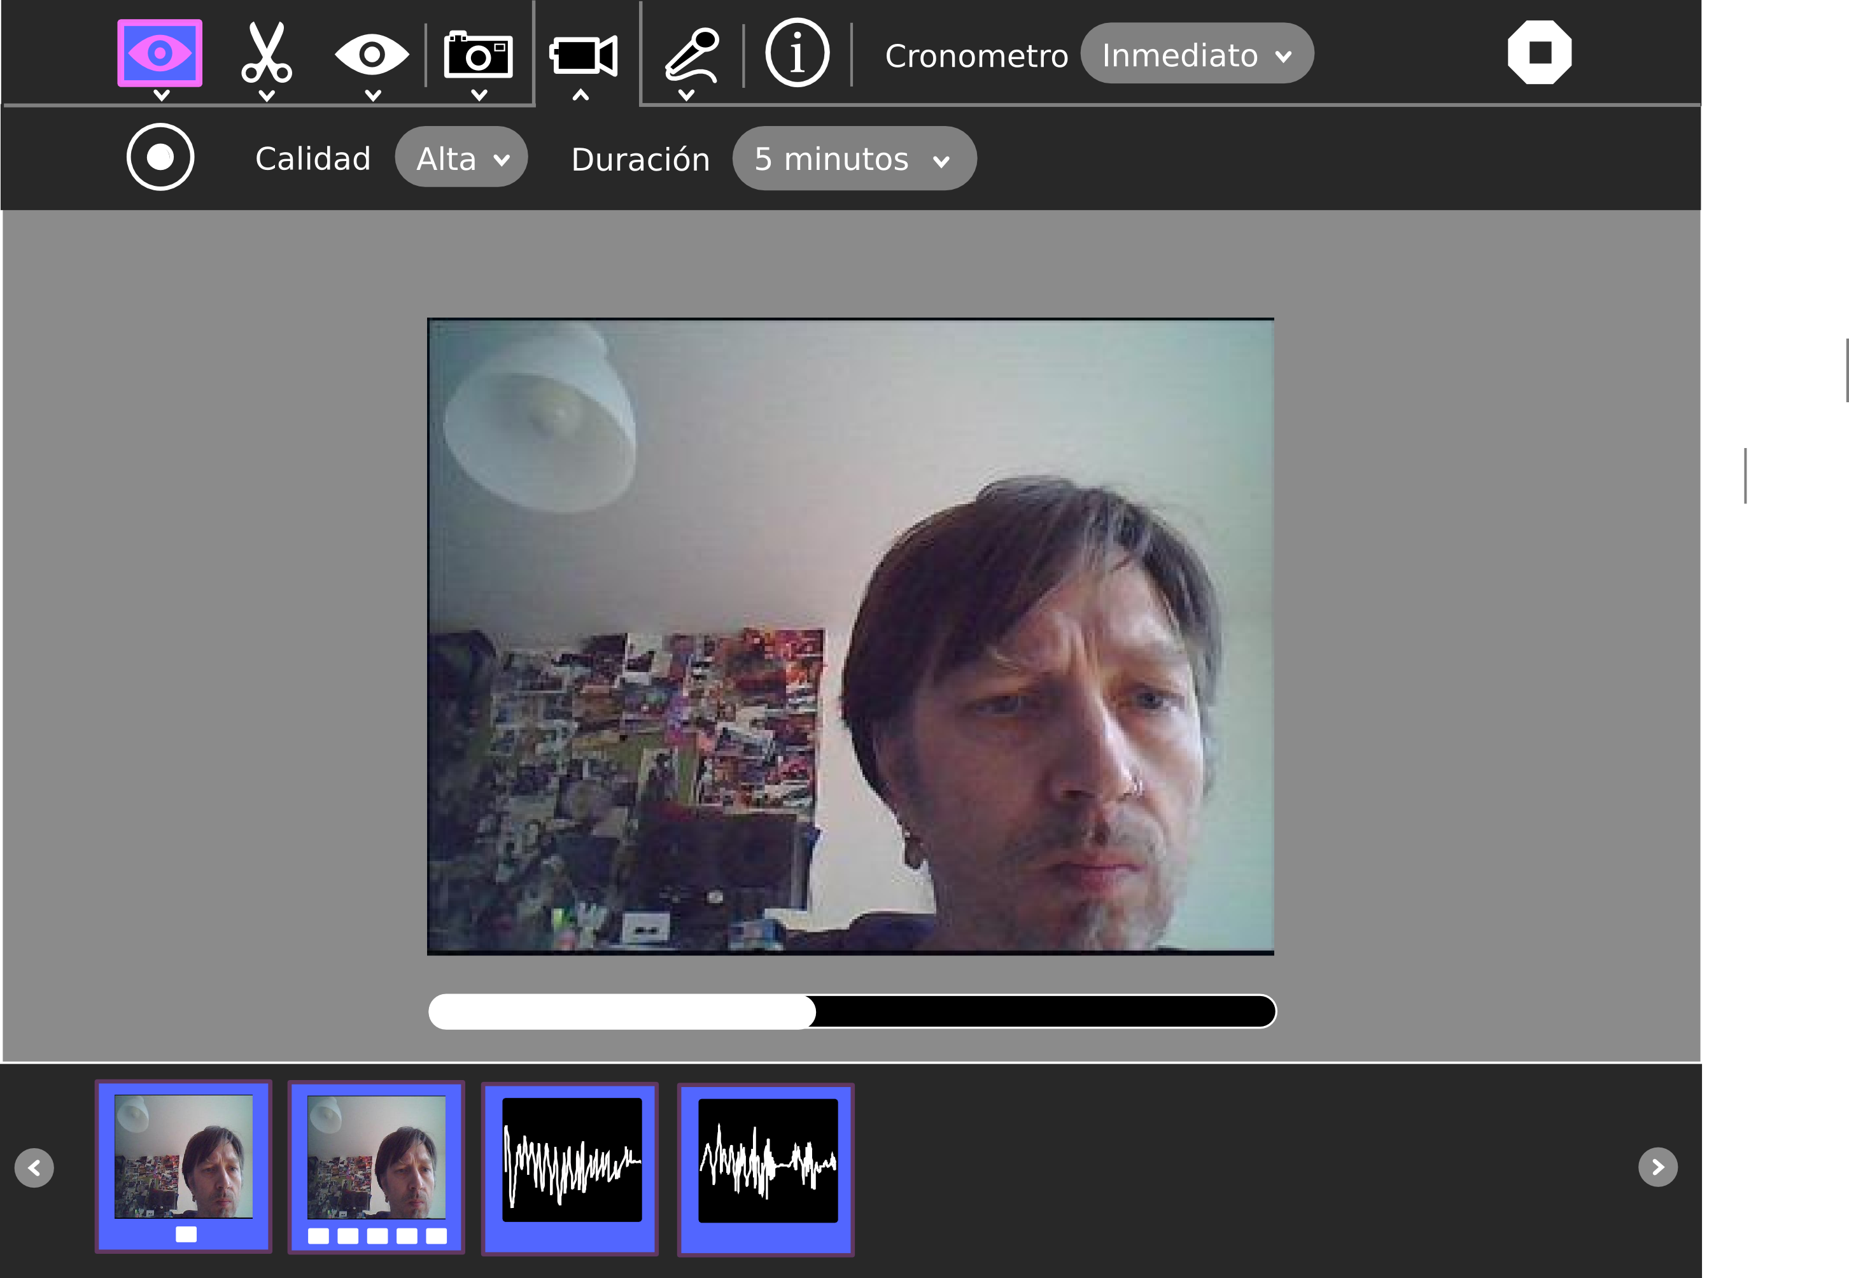Switch to photo camera mode

pyautogui.click(x=478, y=55)
